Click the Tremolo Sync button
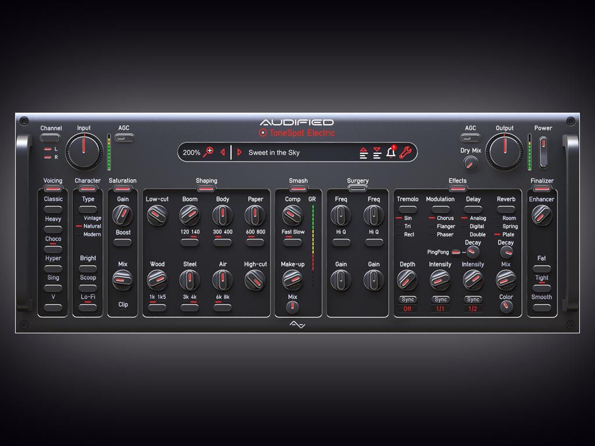Viewport: 595px width, 446px height. 408,300
